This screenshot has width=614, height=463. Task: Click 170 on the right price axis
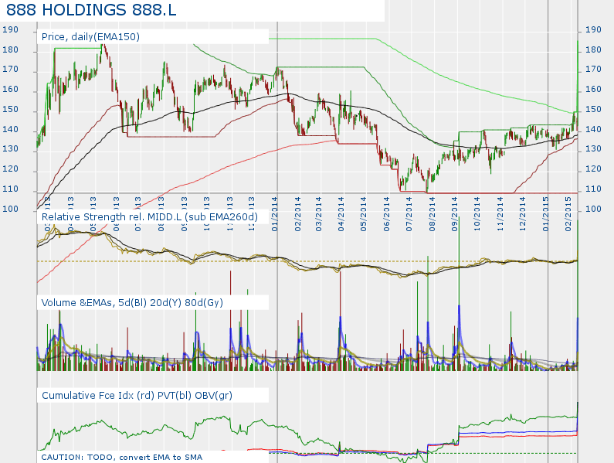[593, 70]
